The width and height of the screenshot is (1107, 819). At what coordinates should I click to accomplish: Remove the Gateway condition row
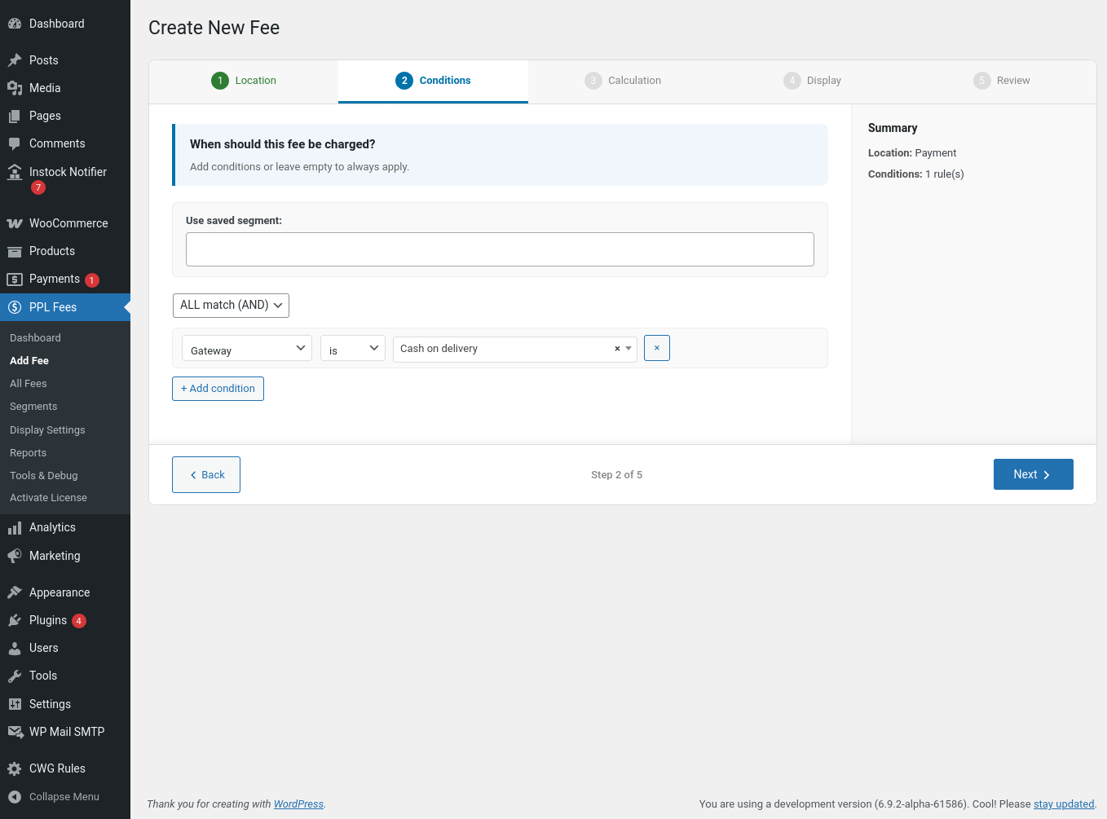pyautogui.click(x=656, y=348)
